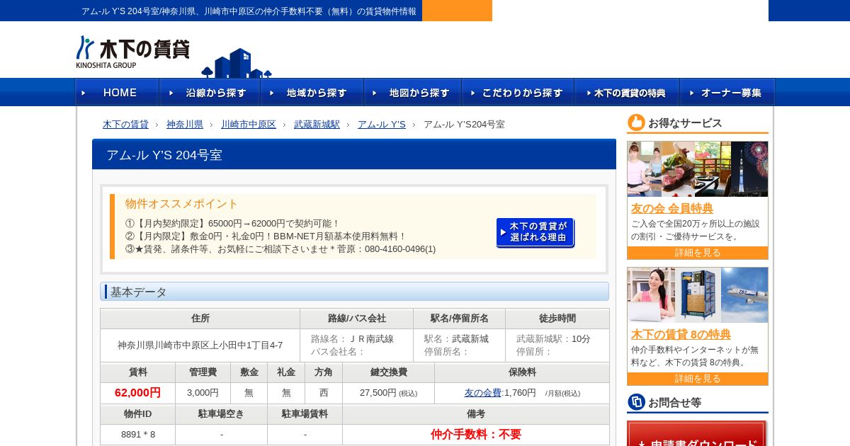Click the page title text in top bar
850x446 pixels.
pos(249,11)
